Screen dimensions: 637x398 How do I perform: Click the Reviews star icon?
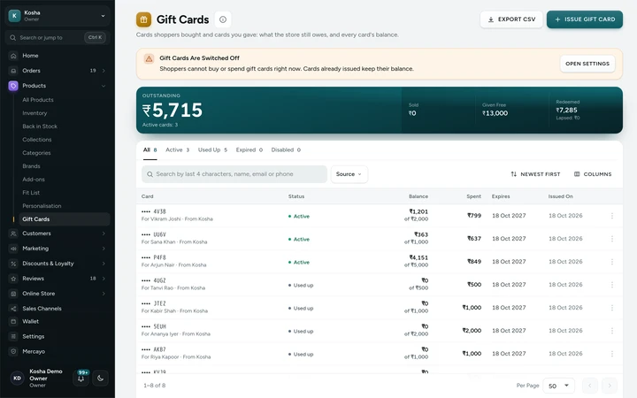[x=13, y=279]
